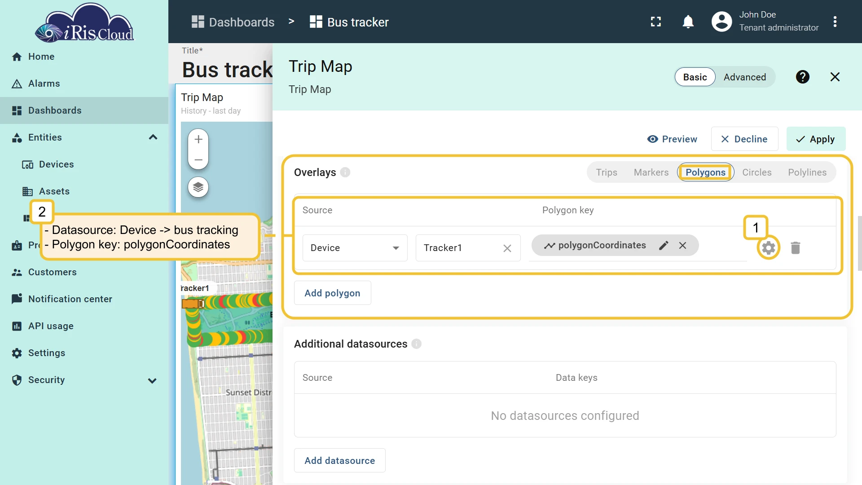The width and height of the screenshot is (862, 485).
Task: Select the Polylines overlay tab
Action: pos(807,172)
